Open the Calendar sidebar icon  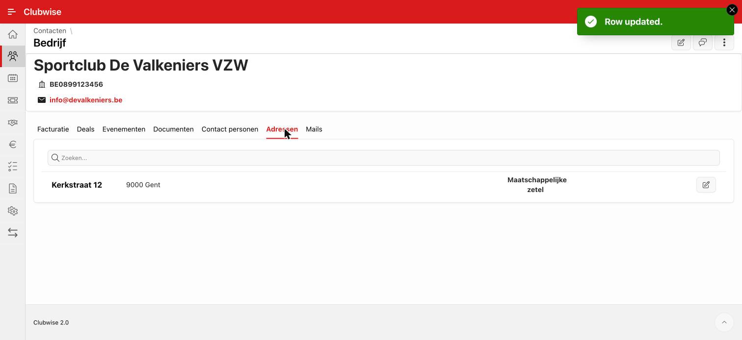click(13, 78)
